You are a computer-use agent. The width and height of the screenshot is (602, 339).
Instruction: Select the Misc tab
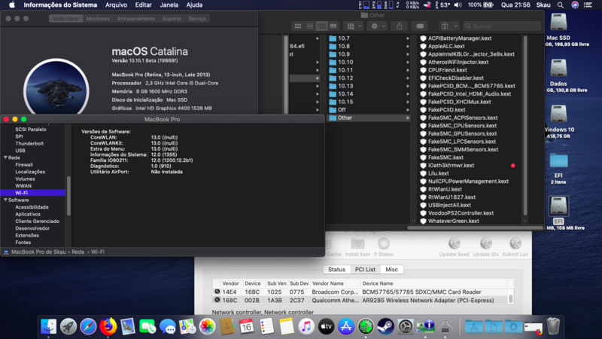[x=391, y=270]
